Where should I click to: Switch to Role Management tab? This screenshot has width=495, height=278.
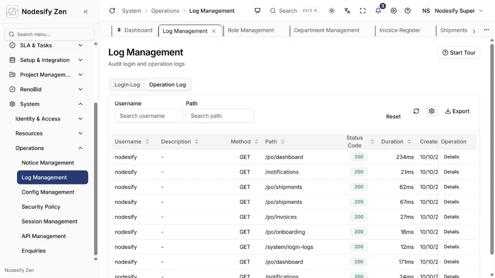point(251,30)
